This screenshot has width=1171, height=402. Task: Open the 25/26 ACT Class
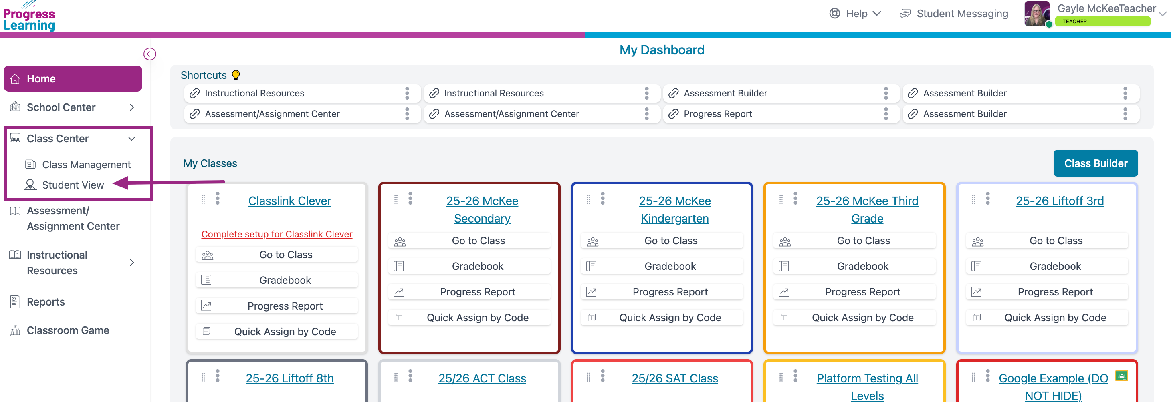pos(483,378)
